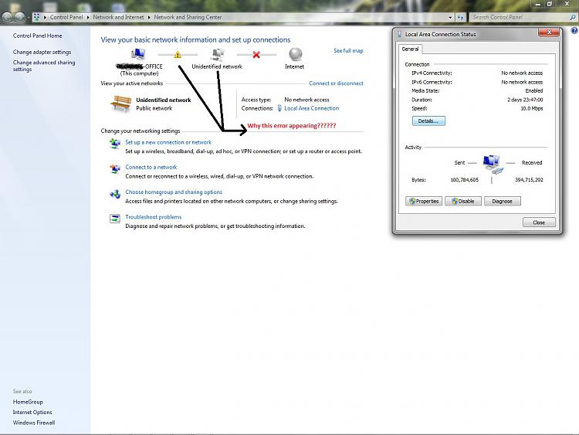Open Internet Options link
Screen dimensions: 579x435
(32, 412)
